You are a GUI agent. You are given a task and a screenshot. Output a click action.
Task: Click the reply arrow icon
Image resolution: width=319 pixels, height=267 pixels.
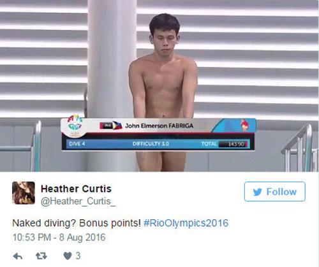[x=18, y=256]
